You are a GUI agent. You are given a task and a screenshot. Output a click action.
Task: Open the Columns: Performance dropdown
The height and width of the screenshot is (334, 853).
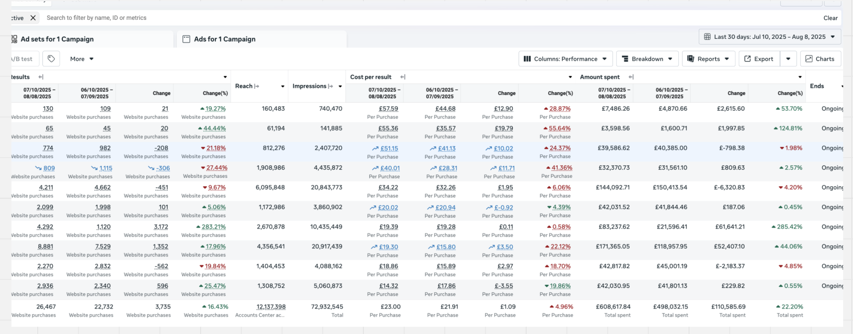565,59
